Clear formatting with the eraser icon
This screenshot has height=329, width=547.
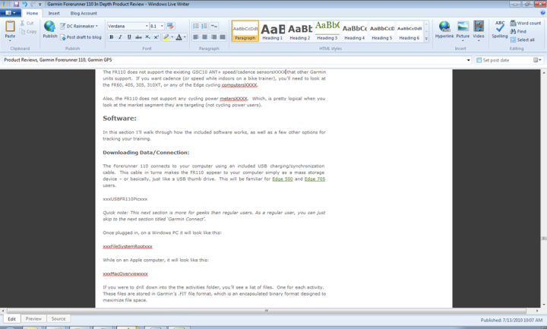pyautogui.click(x=170, y=26)
